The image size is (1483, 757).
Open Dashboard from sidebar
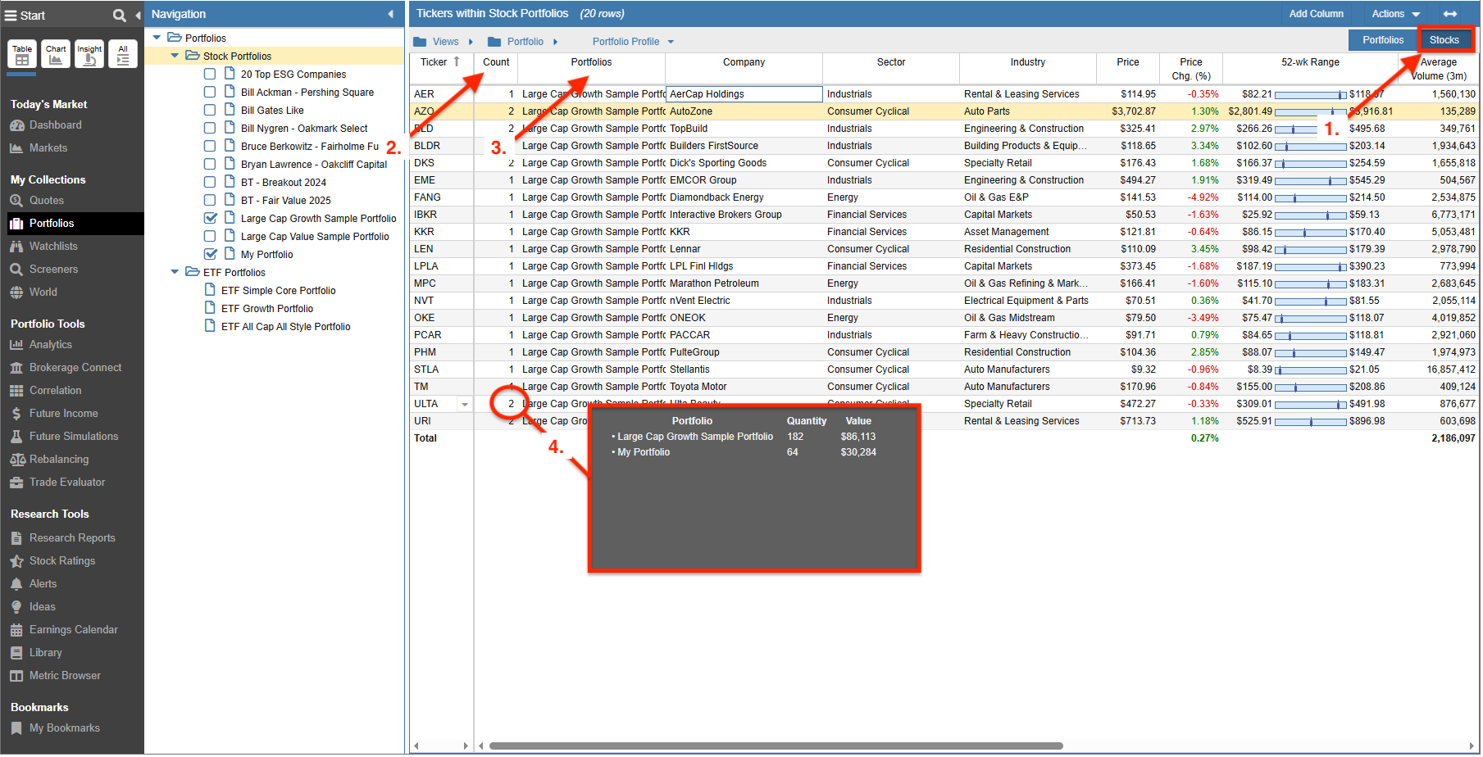pyautogui.click(x=55, y=125)
